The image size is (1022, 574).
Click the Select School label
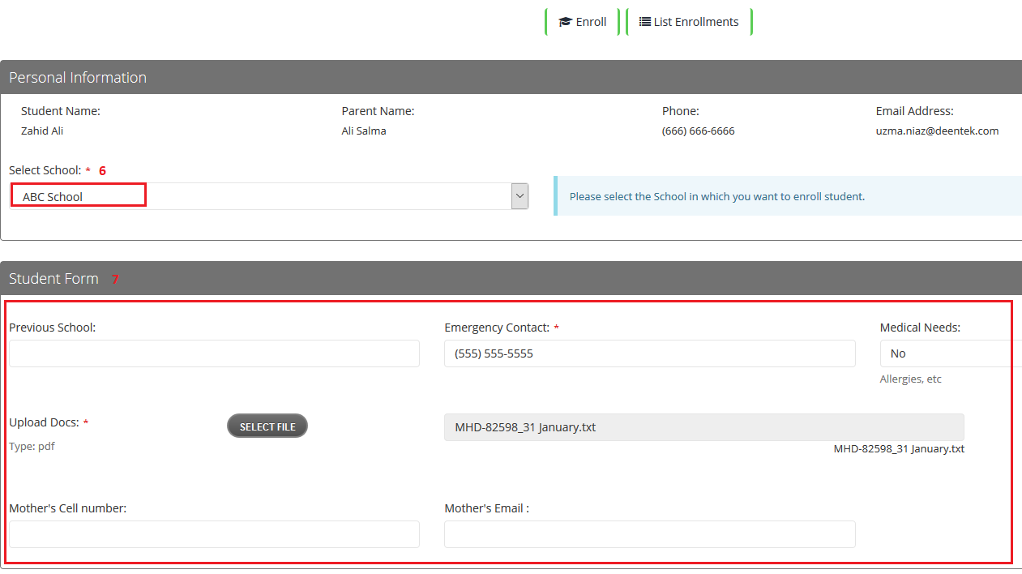45,170
